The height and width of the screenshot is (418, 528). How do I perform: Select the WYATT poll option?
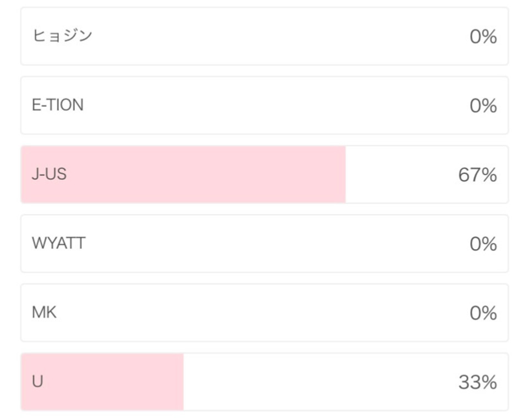265,244
